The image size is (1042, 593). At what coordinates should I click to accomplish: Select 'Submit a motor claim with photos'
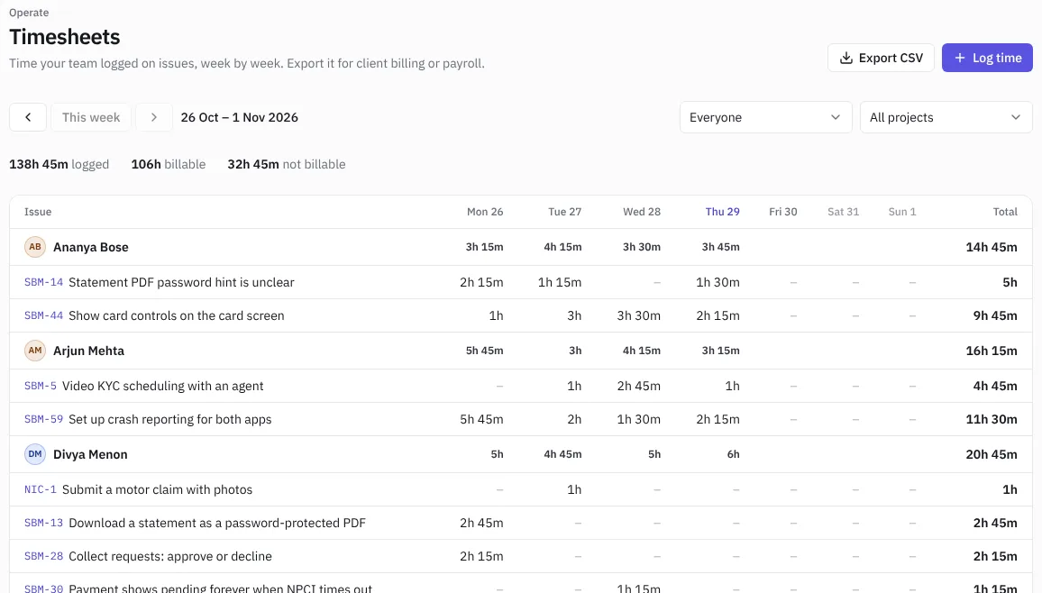tap(158, 489)
